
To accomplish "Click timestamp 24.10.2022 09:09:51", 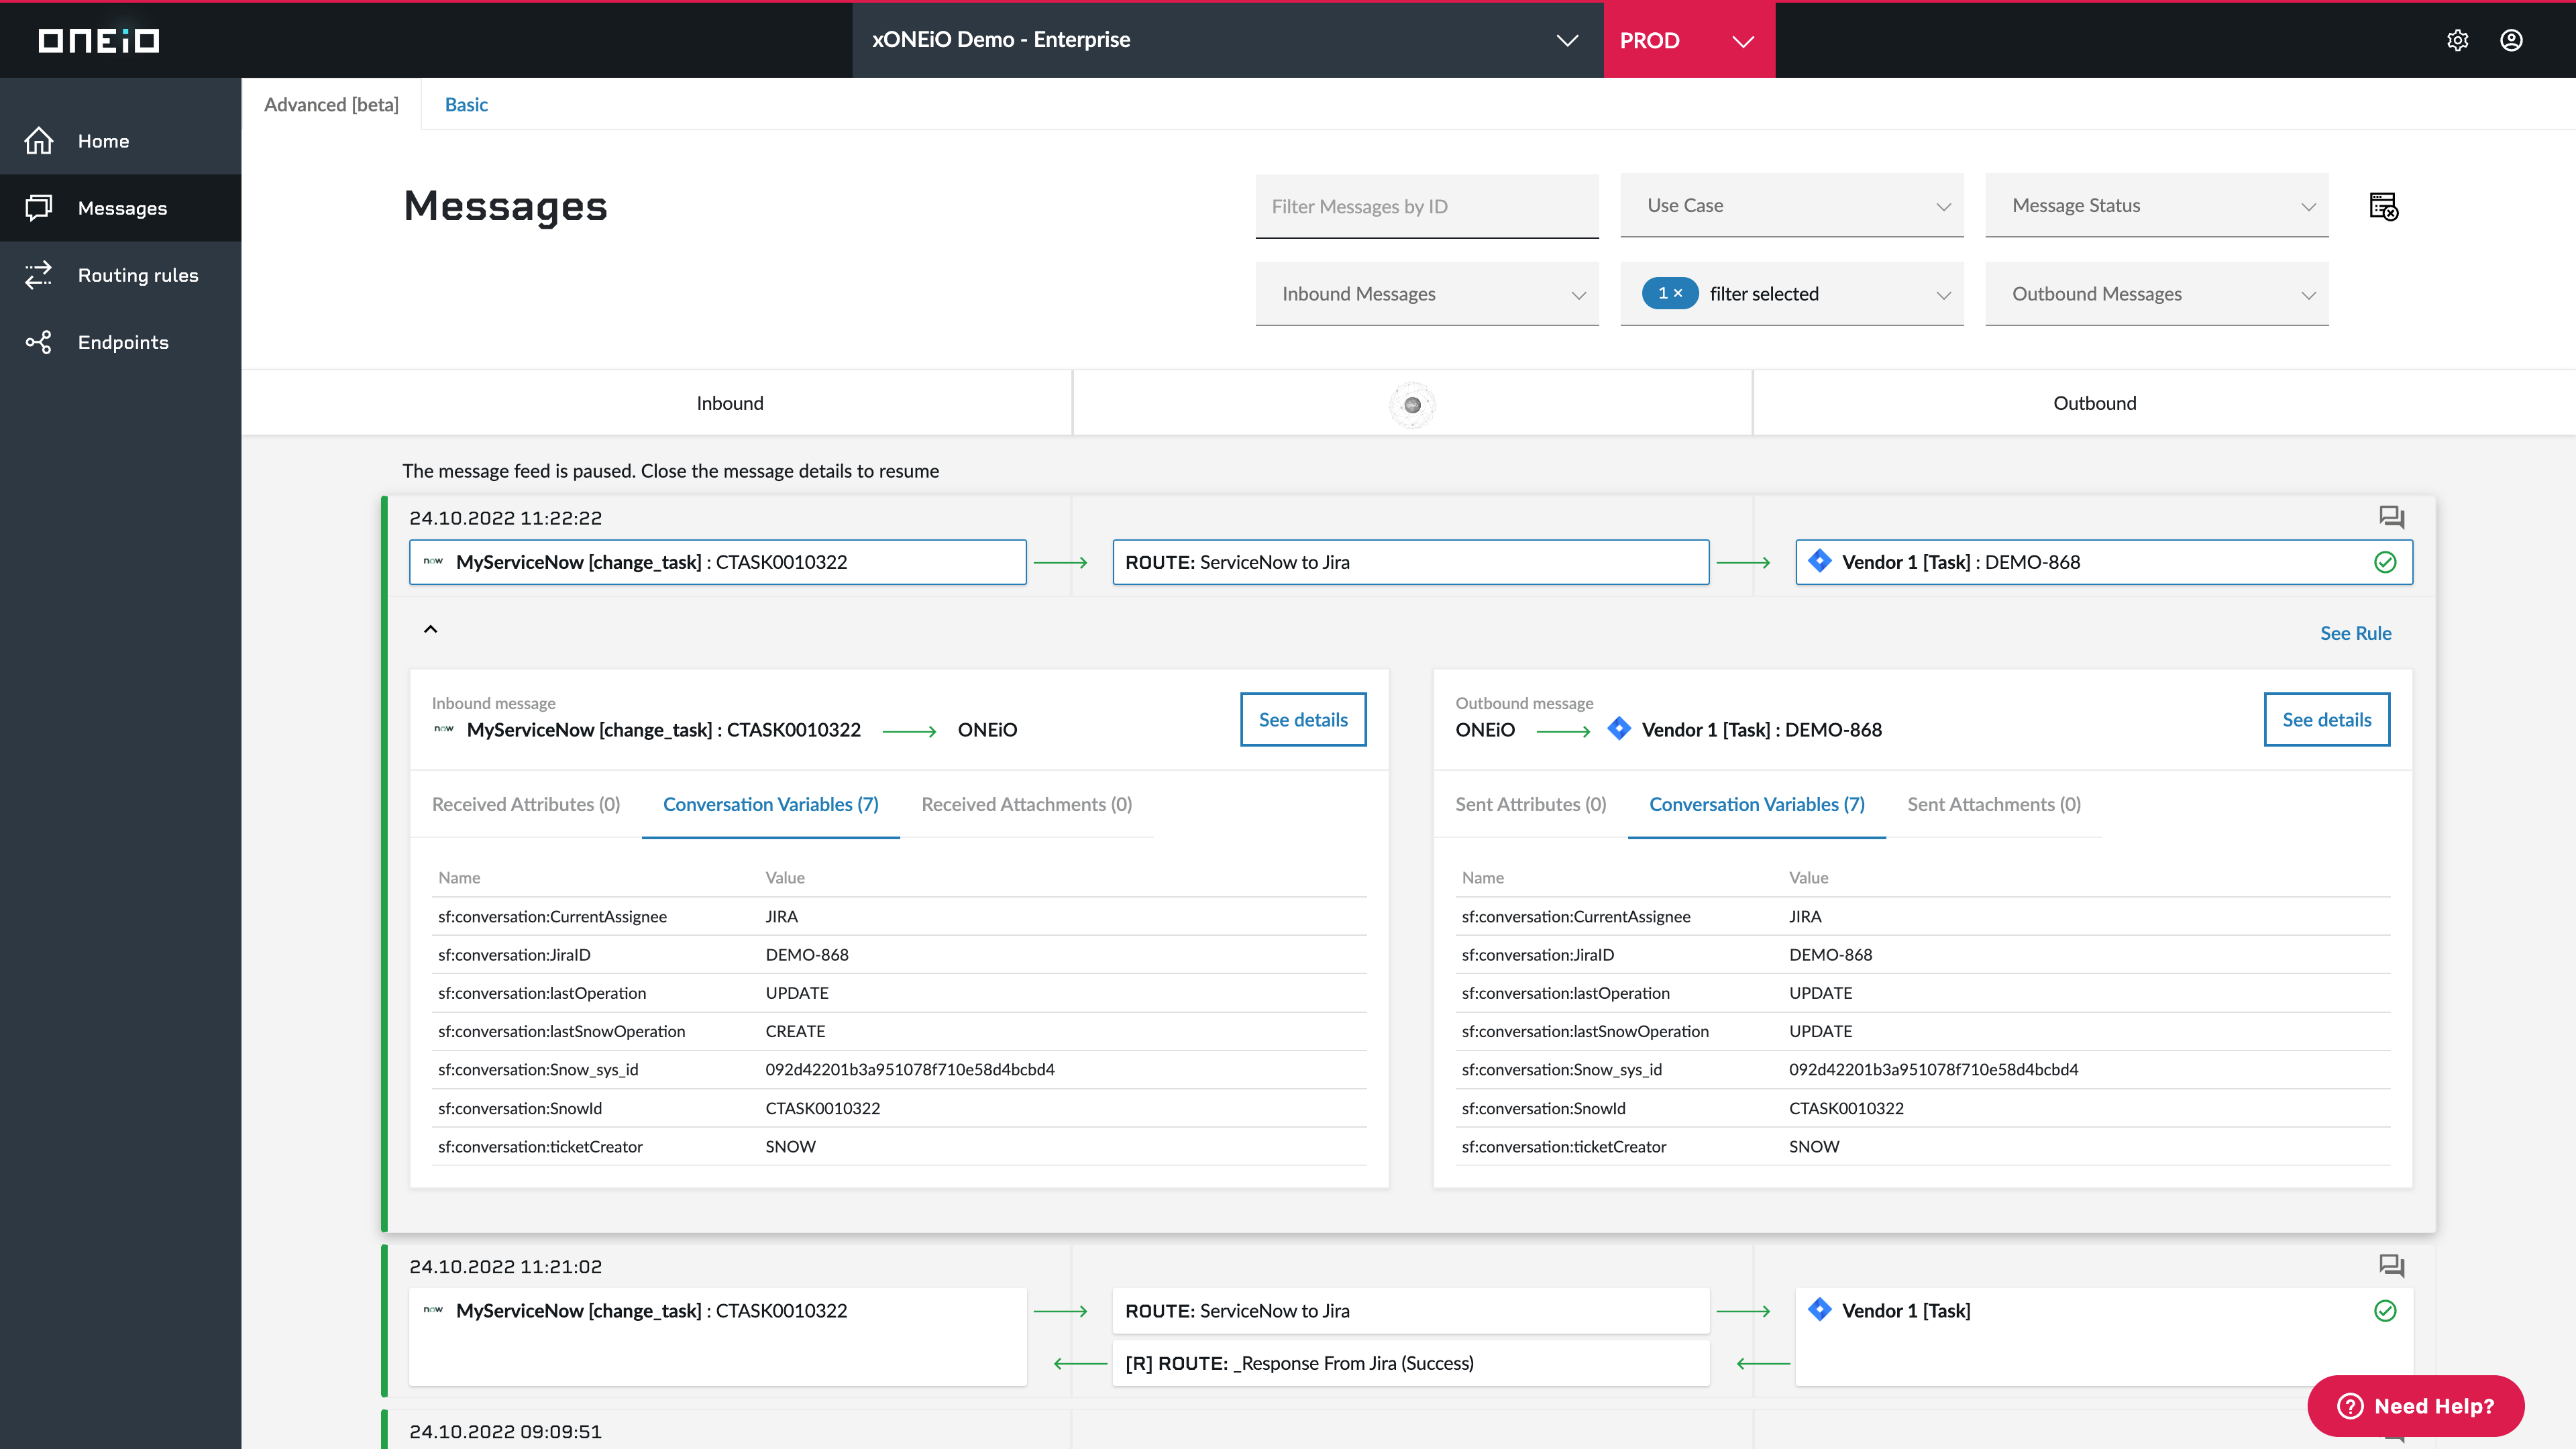I will [x=505, y=1431].
